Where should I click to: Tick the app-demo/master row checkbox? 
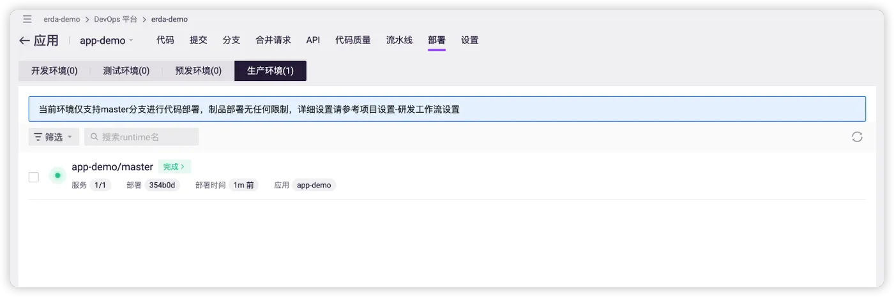click(x=34, y=177)
